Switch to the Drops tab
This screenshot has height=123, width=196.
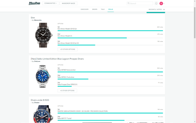95,9
